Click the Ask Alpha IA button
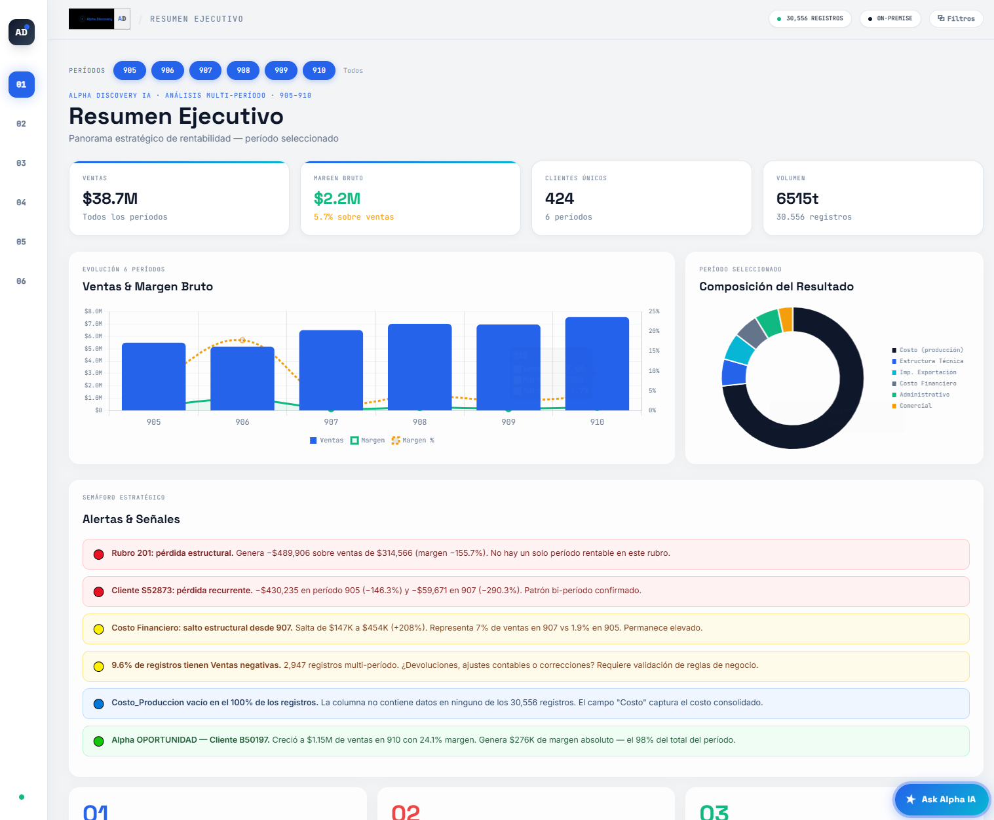This screenshot has height=820, width=994. click(x=942, y=799)
